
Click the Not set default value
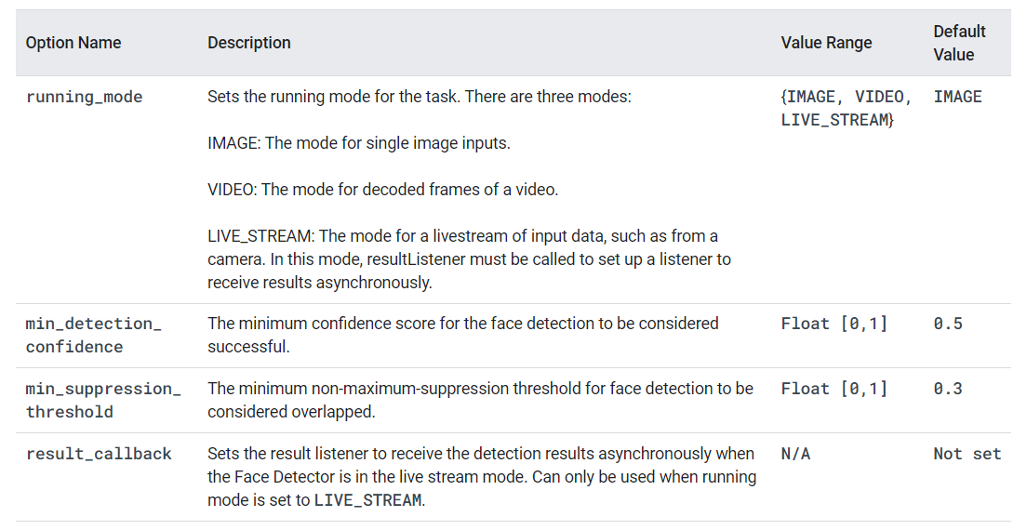(967, 454)
